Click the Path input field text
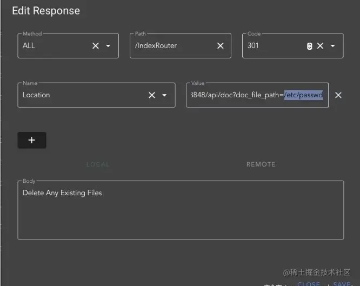 (156, 45)
